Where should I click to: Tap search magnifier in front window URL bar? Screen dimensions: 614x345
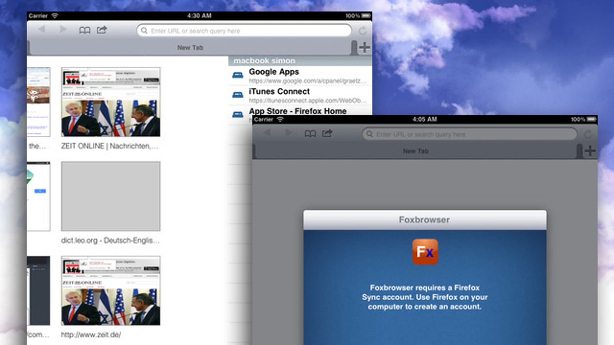click(x=369, y=134)
